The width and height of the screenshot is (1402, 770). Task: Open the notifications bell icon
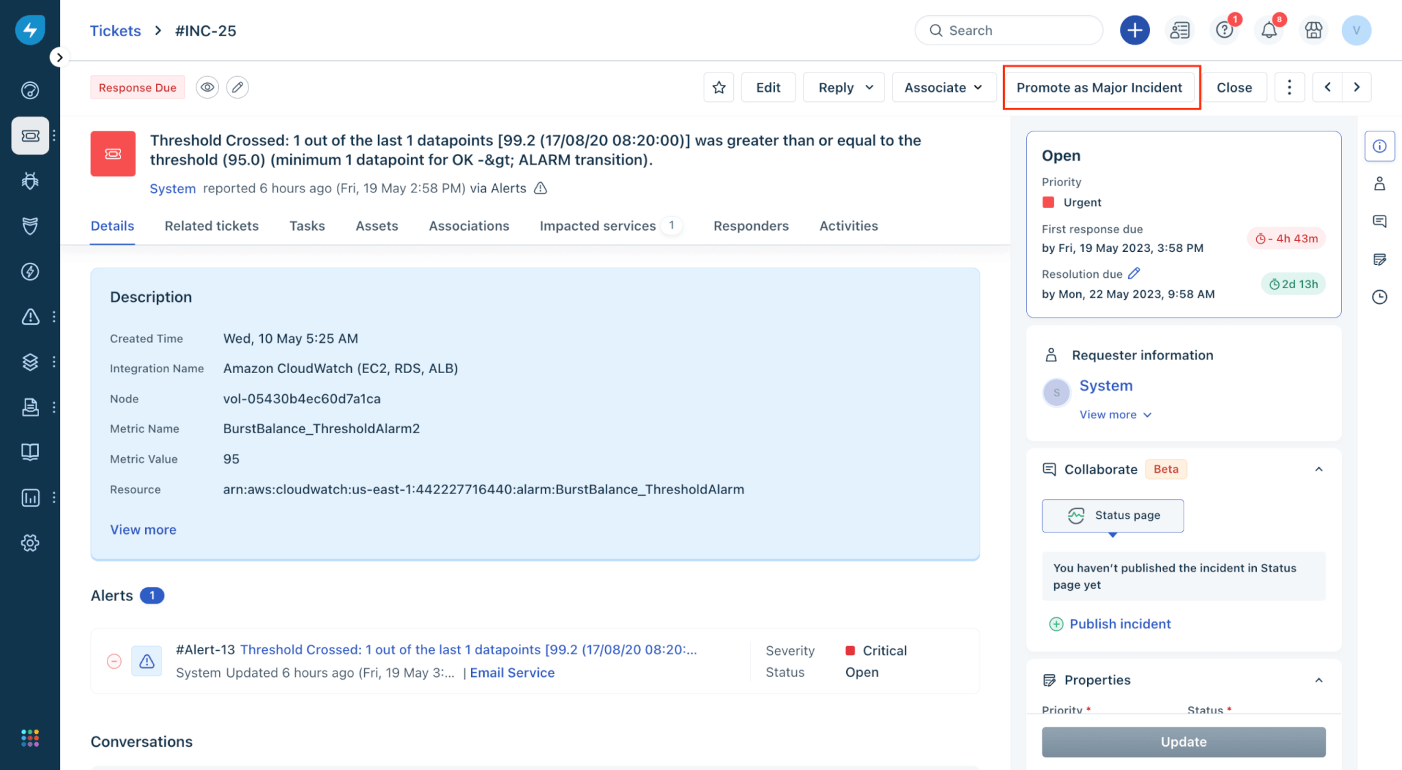coord(1269,31)
